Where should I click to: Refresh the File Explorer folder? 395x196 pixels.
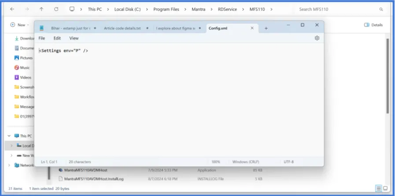click(56, 9)
